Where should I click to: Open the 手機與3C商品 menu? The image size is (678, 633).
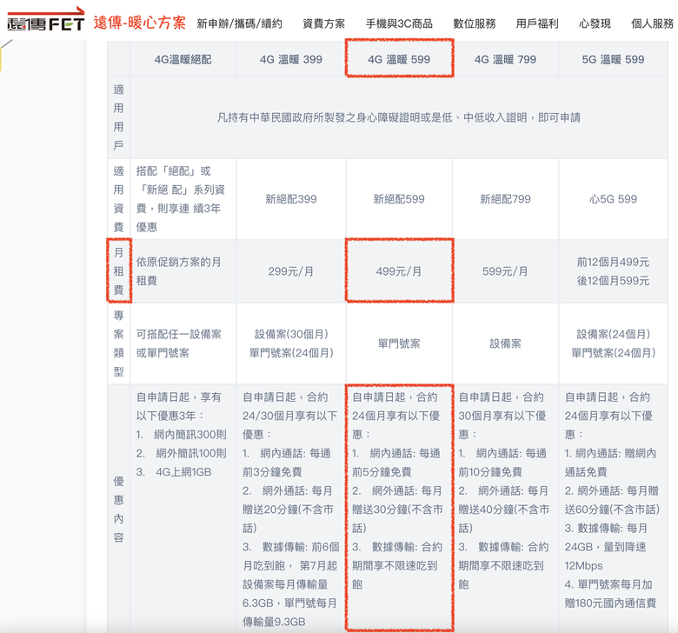(399, 23)
